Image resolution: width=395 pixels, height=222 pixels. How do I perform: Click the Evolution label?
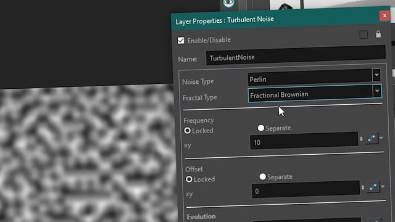pyautogui.click(x=201, y=216)
